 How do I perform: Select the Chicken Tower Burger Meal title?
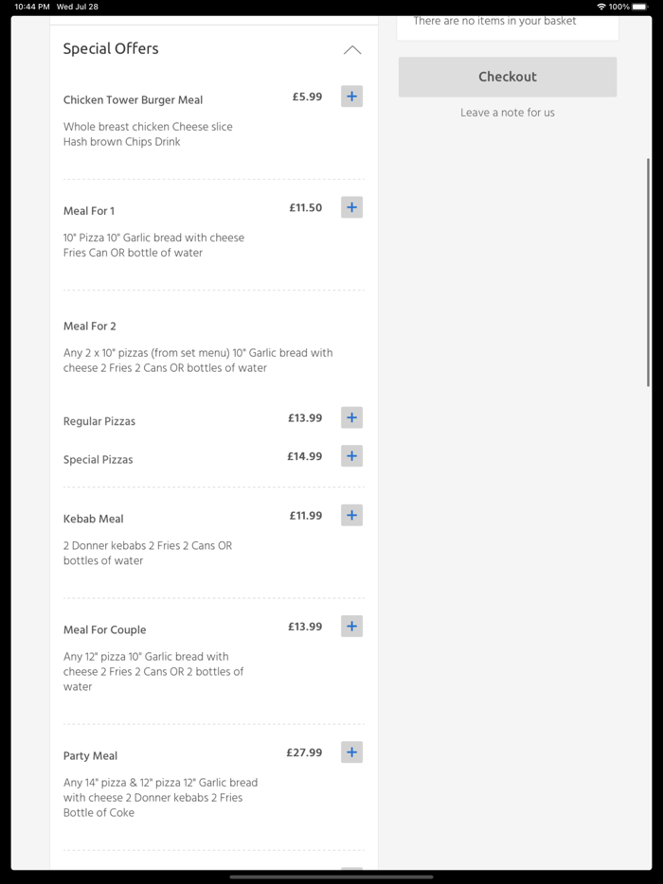[133, 99]
